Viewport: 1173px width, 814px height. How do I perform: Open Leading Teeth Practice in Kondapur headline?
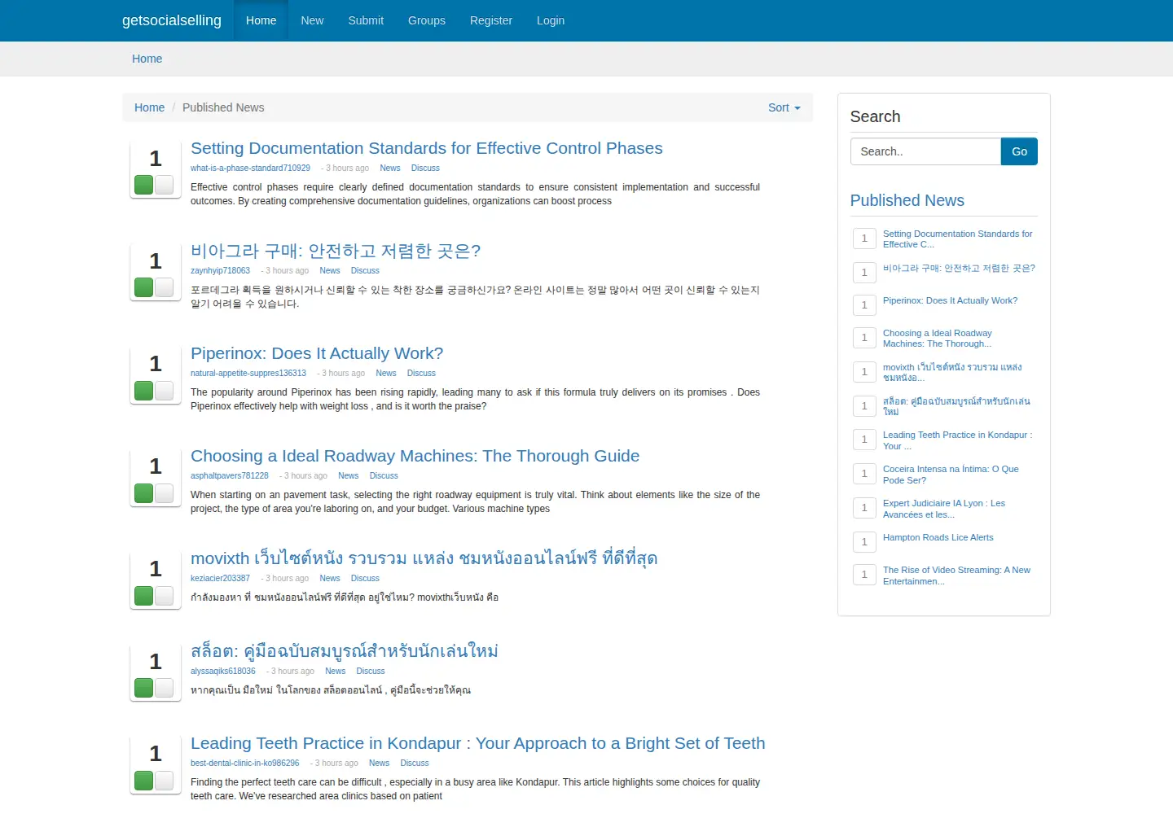(478, 743)
